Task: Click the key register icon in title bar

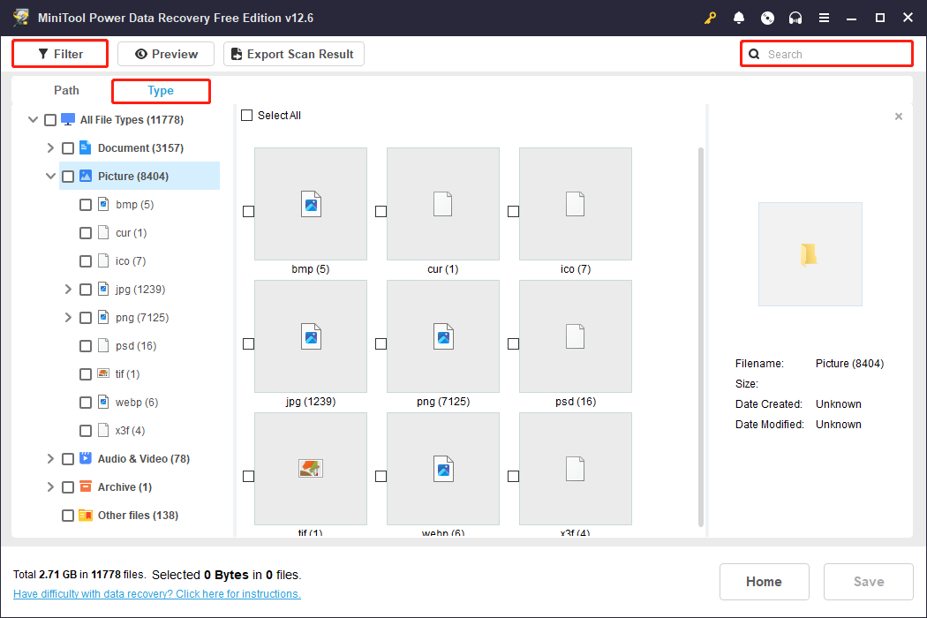Action: click(x=710, y=19)
